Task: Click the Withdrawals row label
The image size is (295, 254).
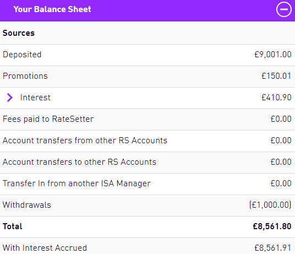Action: 27,205
